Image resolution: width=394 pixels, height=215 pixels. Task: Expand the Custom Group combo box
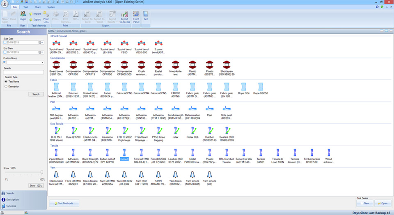(x=42, y=62)
